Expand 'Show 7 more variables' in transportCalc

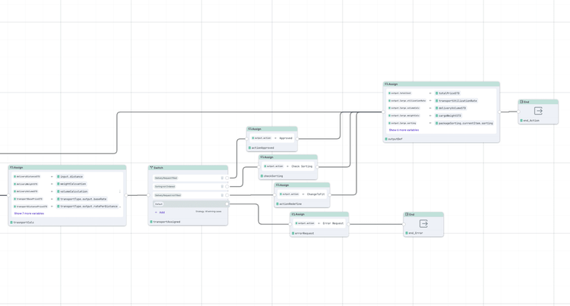coord(29,213)
